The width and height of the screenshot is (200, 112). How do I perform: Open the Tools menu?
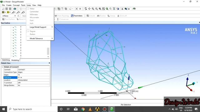click(23, 5)
